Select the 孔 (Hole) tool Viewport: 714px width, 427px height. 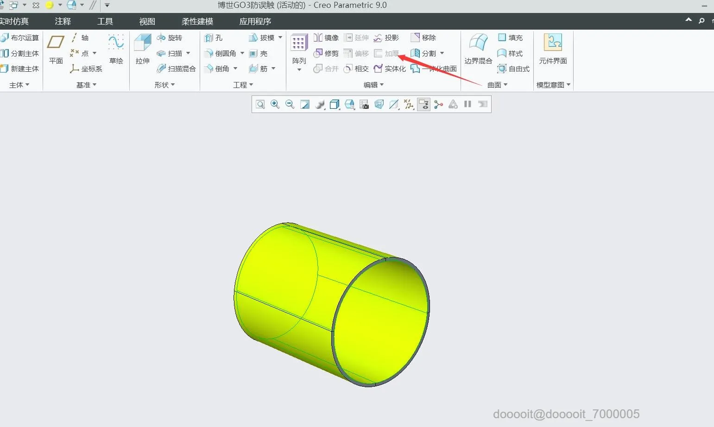[x=214, y=38]
